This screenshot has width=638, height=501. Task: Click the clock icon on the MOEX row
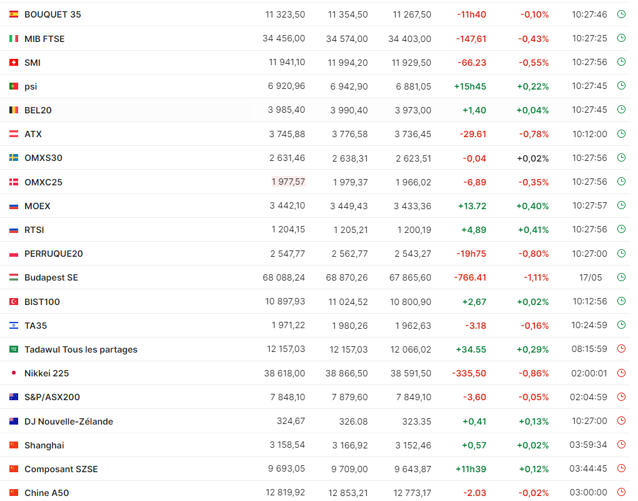(621, 205)
